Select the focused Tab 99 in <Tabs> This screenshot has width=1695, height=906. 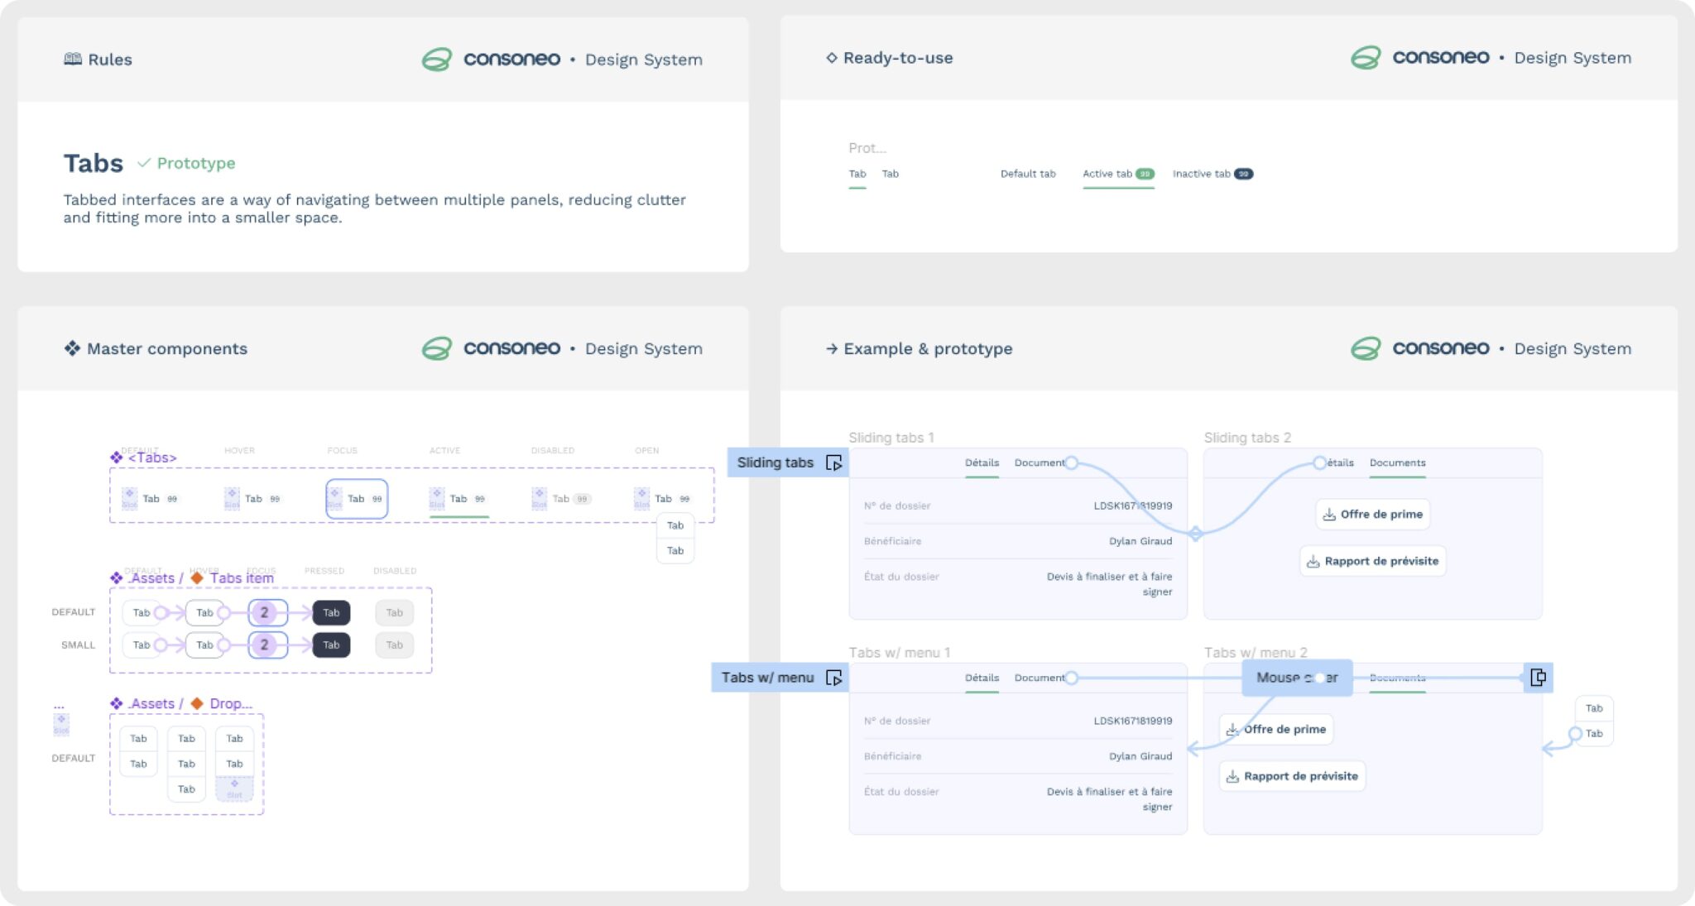tap(357, 499)
